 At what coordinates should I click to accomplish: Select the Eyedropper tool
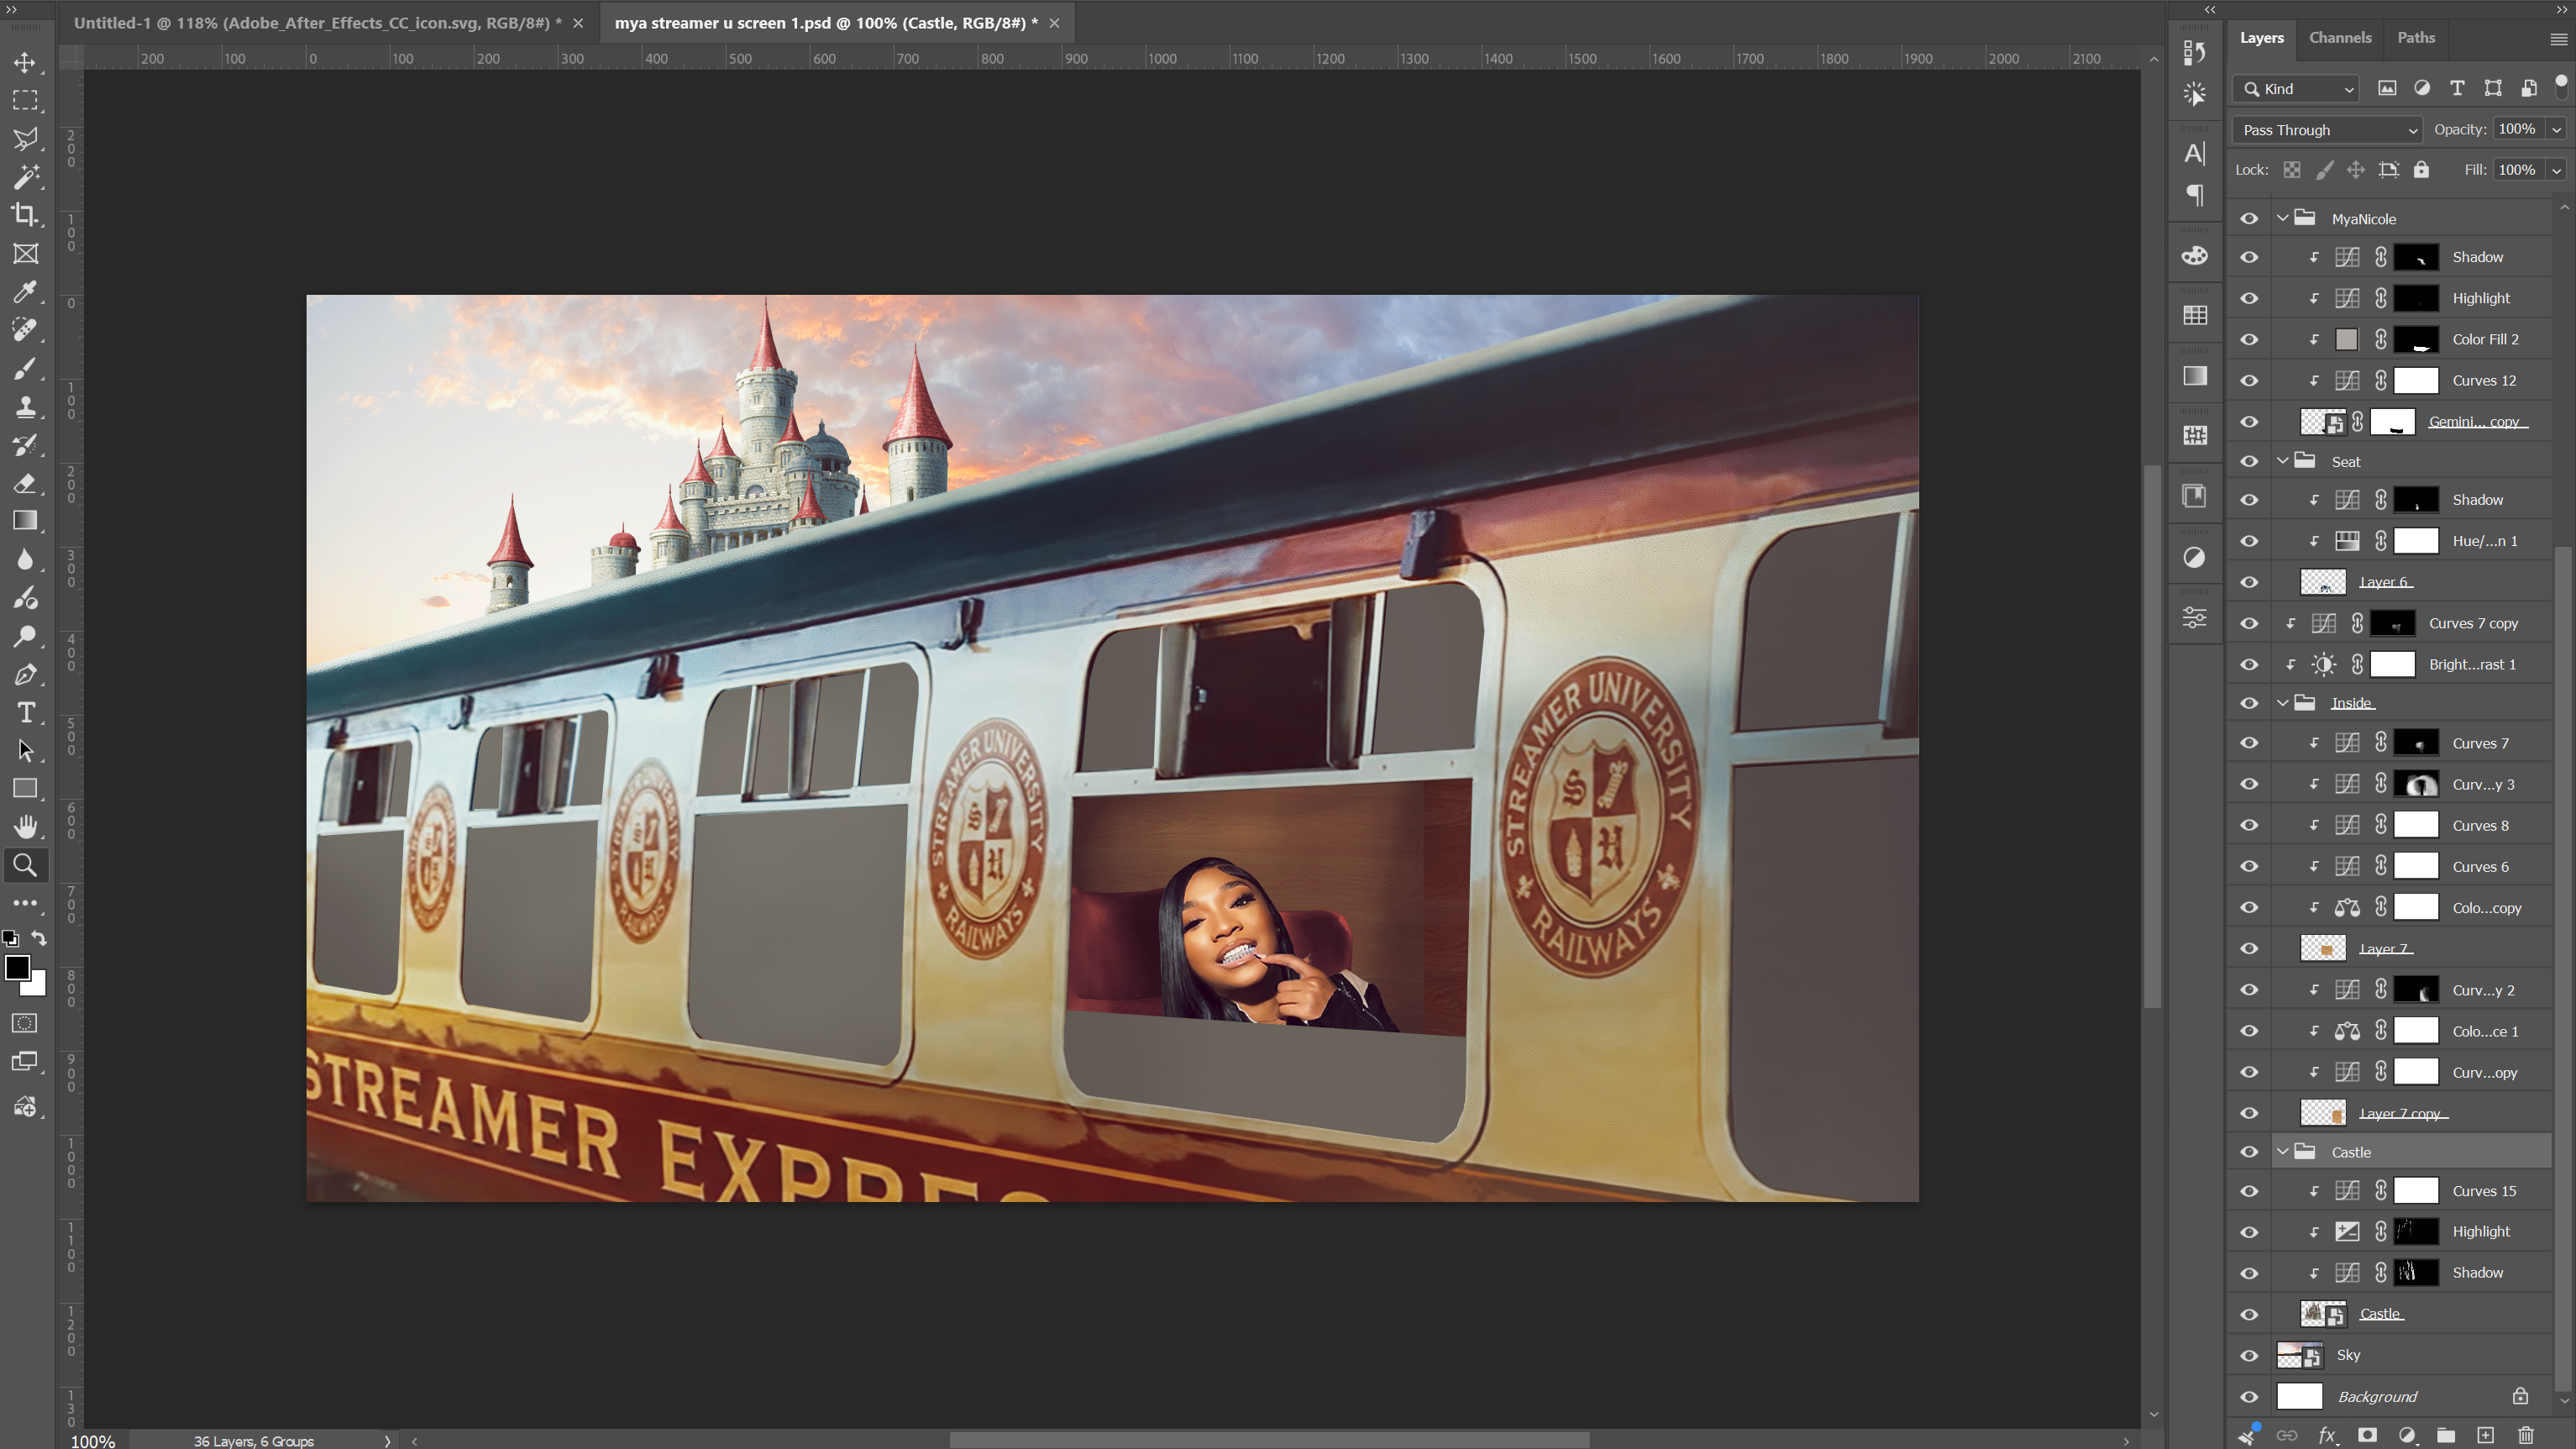click(25, 291)
